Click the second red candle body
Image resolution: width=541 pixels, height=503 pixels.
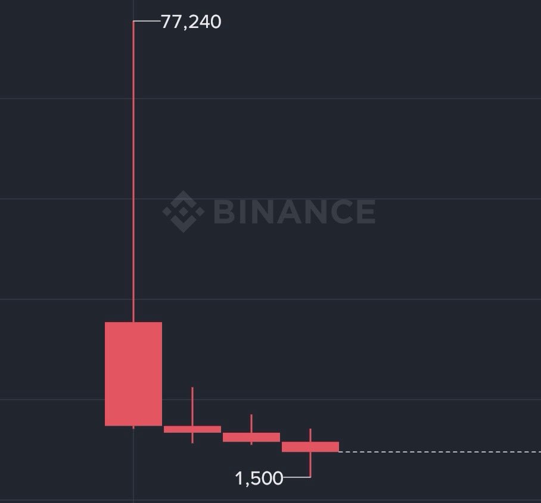pyautogui.click(x=192, y=429)
